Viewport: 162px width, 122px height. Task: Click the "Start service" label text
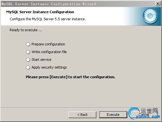pyautogui.click(x=41, y=60)
